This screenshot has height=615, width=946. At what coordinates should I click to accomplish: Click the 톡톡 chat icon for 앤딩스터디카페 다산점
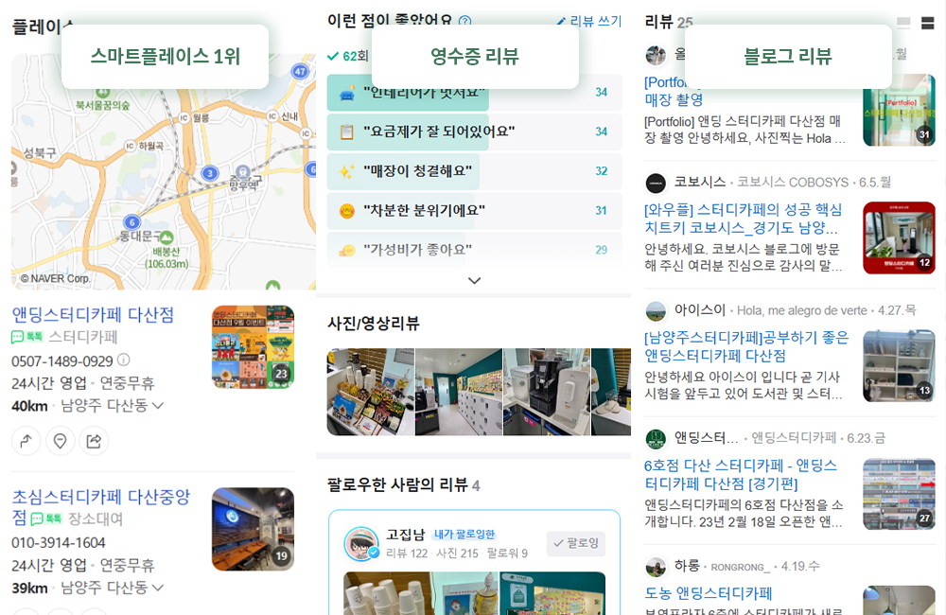(x=26, y=337)
